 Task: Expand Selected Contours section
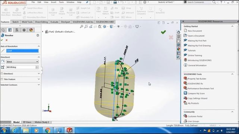39,85
